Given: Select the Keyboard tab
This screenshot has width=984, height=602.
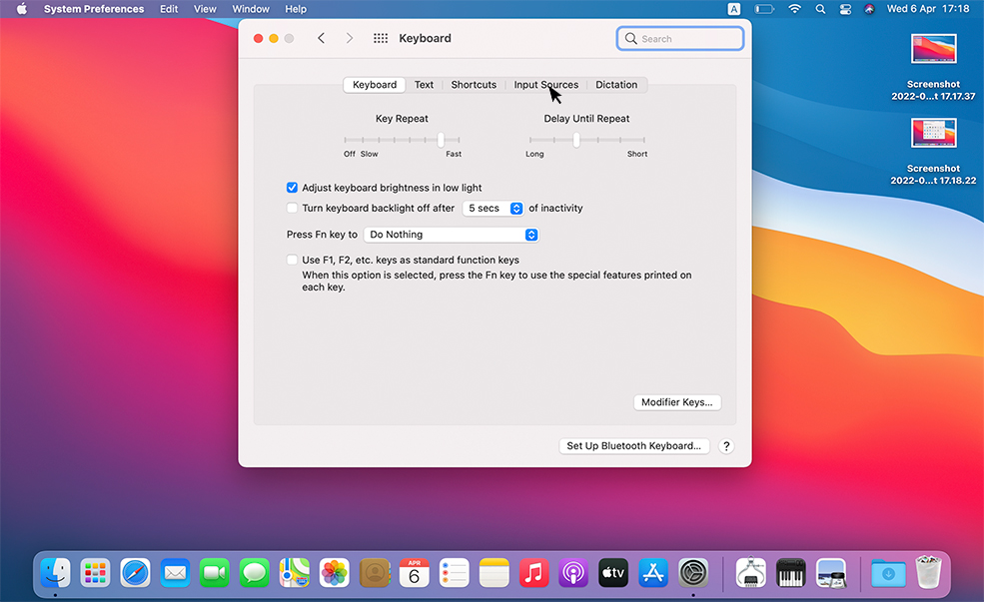Looking at the screenshot, I should pyautogui.click(x=375, y=85).
